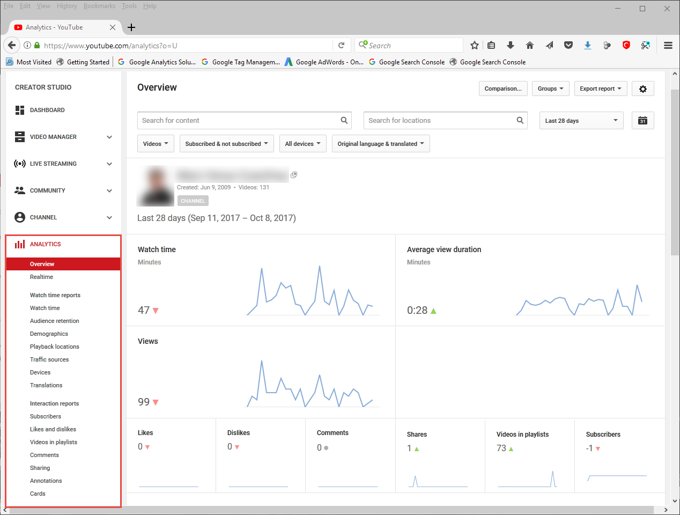Open the Firefox hamburger menu

(668, 46)
